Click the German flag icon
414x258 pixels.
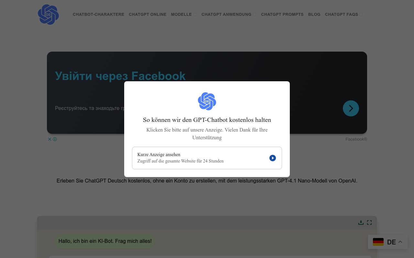pyautogui.click(x=378, y=242)
